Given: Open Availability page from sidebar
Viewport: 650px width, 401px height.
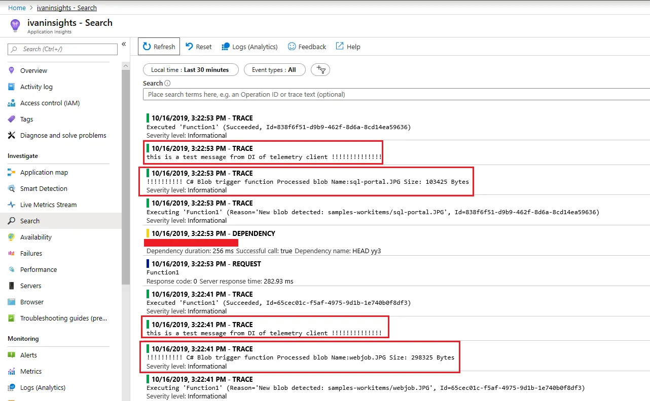Looking at the screenshot, I should 36,237.
